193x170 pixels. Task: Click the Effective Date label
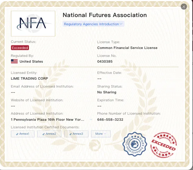click(109, 73)
